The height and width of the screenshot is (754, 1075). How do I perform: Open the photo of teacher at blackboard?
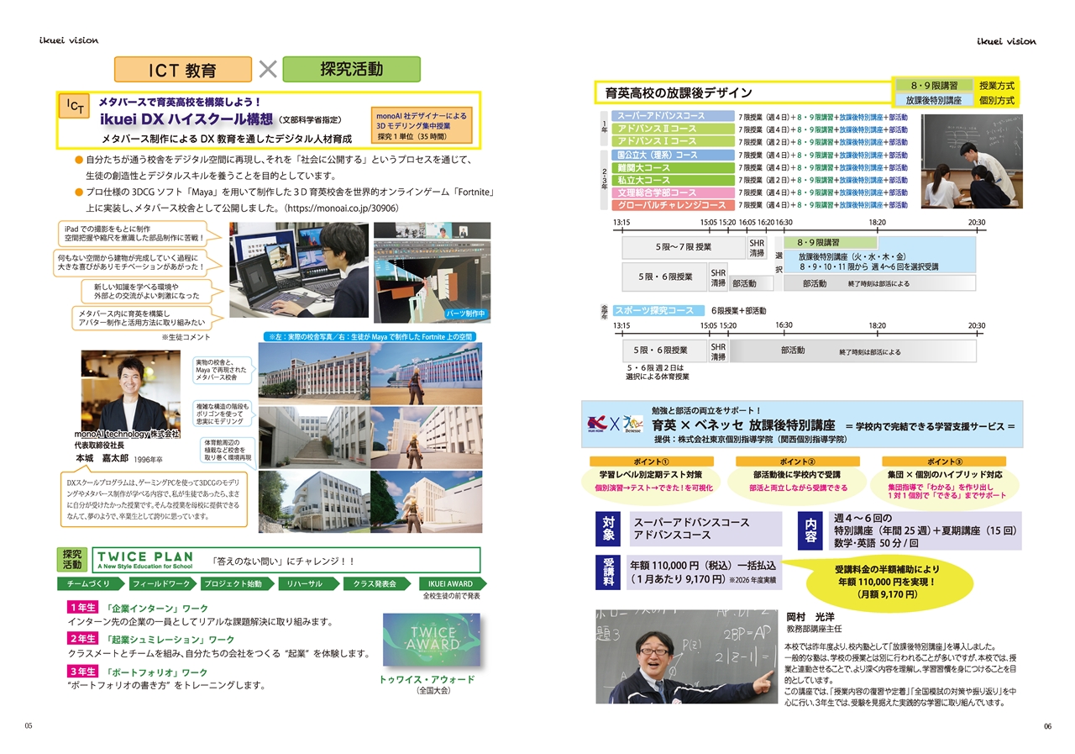tap(687, 658)
